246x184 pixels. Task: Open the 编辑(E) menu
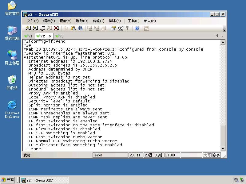(x=49, y=21)
